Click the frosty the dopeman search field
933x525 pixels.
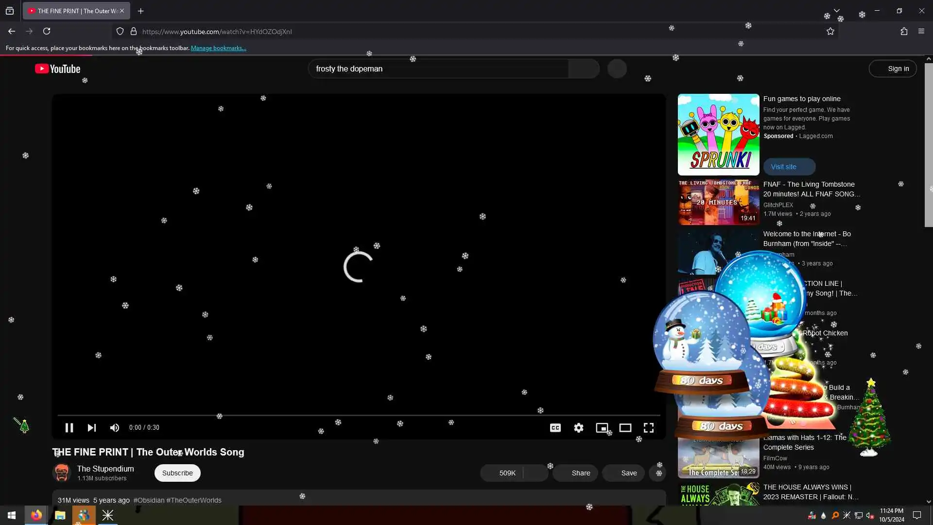tap(437, 69)
